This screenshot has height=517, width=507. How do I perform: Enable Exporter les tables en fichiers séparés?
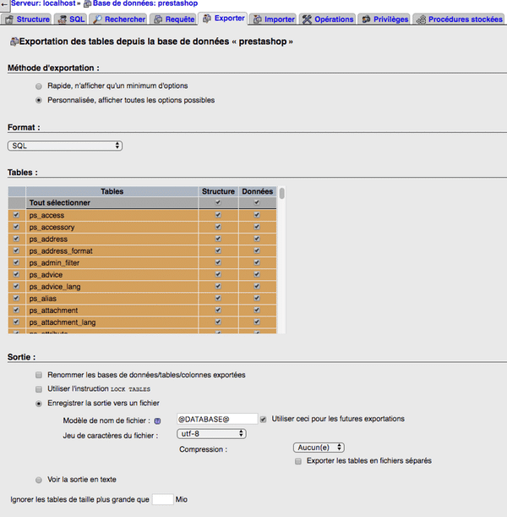[x=298, y=461]
